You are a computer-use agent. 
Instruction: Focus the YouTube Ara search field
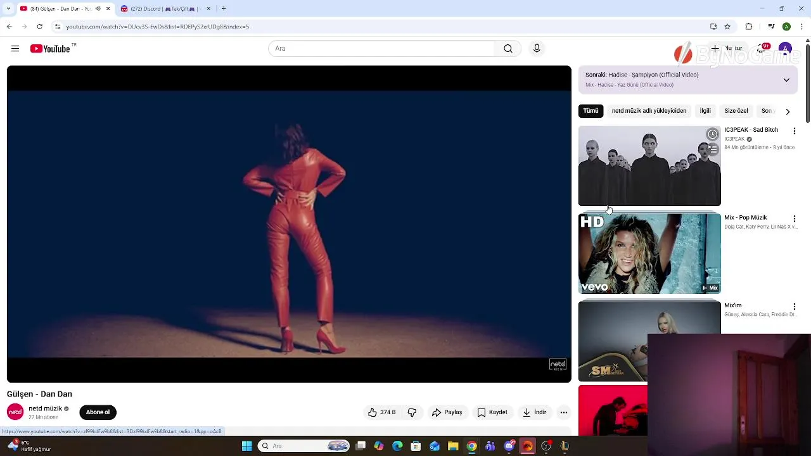381,49
